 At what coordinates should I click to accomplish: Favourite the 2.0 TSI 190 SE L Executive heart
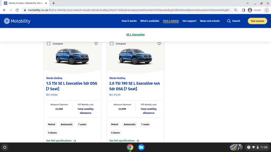click(159, 44)
